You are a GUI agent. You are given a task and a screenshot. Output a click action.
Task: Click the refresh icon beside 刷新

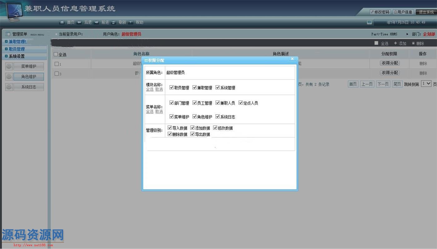pyautogui.click(x=114, y=22)
